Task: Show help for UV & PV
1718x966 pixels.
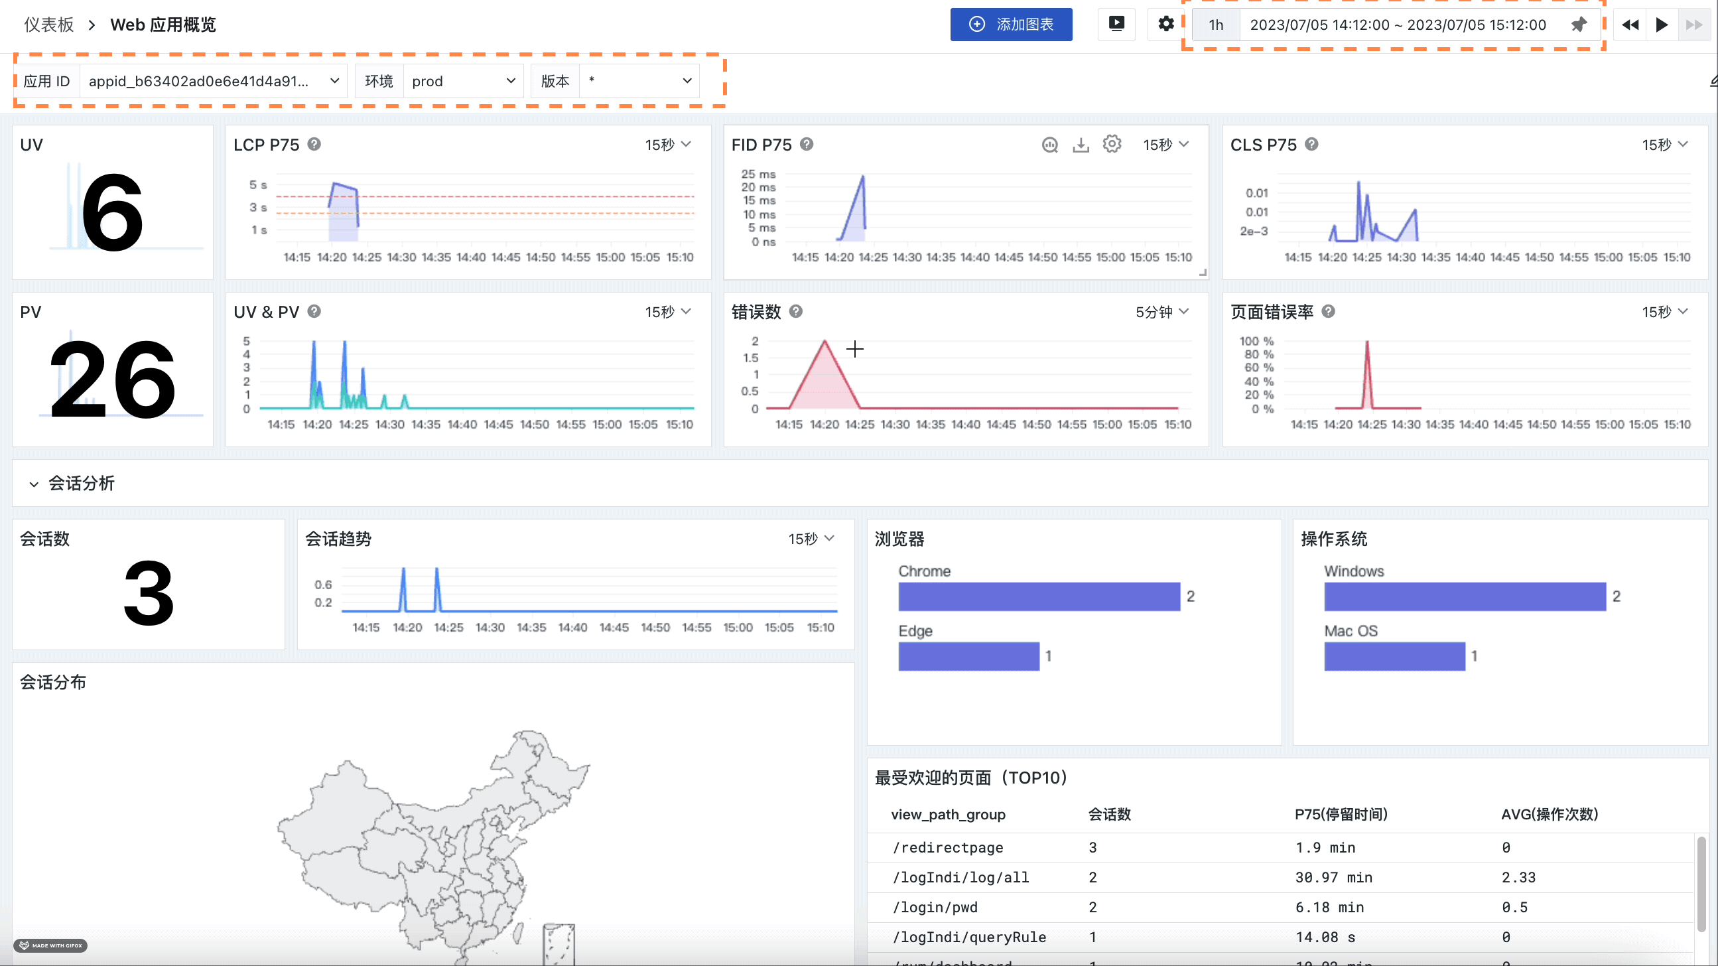Action: pos(314,311)
